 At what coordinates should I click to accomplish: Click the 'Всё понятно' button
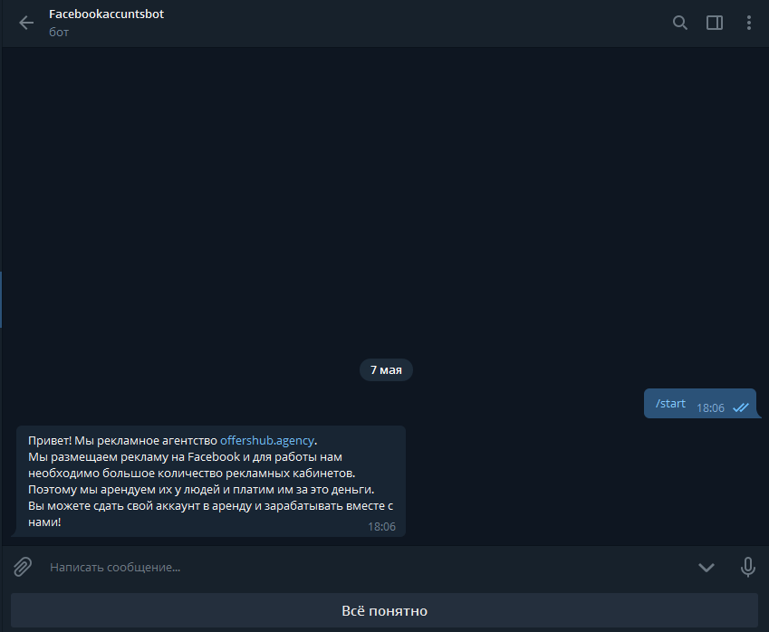pos(384,610)
